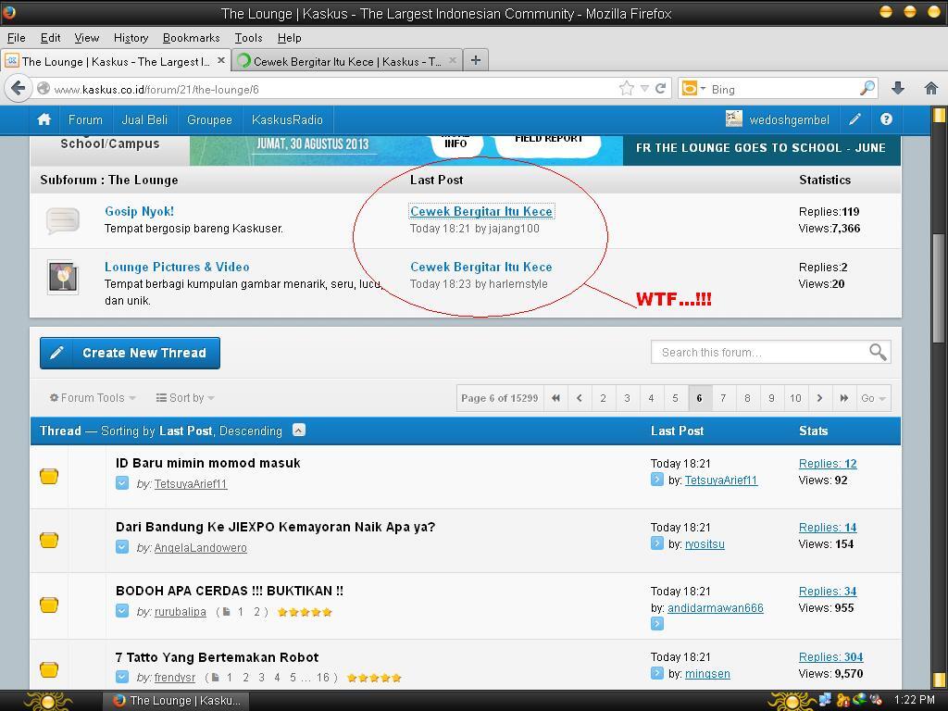The height and width of the screenshot is (711, 948).
Task: Open the Tools menu
Action: pos(248,37)
